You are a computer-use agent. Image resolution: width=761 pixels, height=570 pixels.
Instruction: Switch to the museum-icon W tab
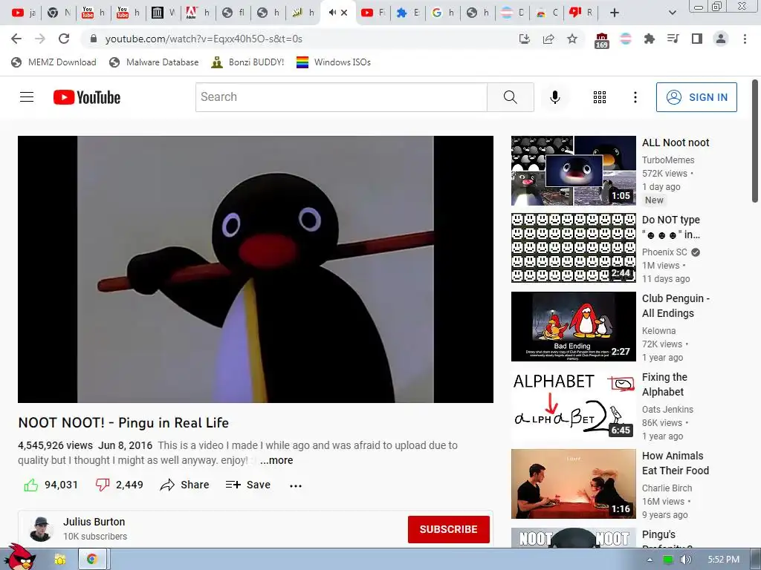163,13
